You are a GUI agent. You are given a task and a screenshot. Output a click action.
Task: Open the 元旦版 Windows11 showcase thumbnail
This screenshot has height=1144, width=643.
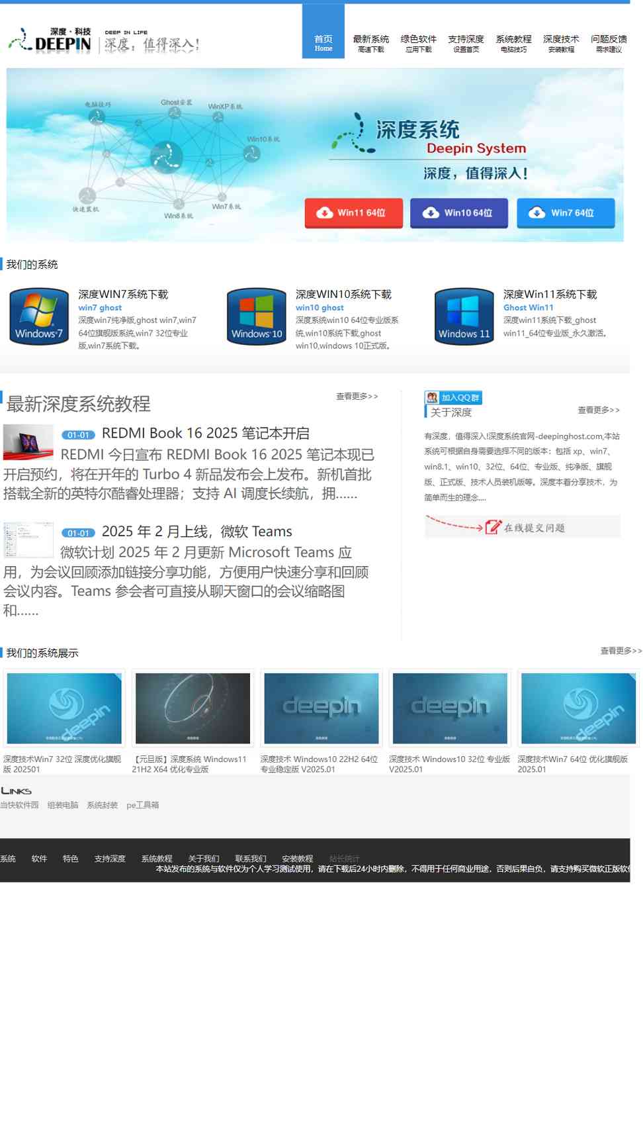click(x=193, y=708)
